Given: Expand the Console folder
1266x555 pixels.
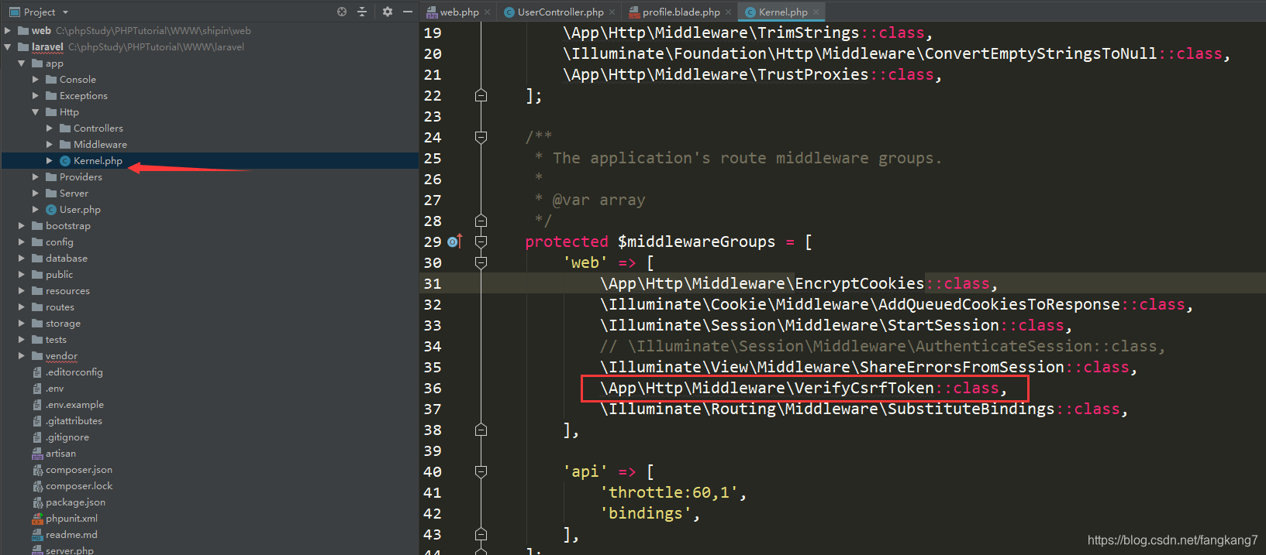Looking at the screenshot, I should click(x=36, y=80).
